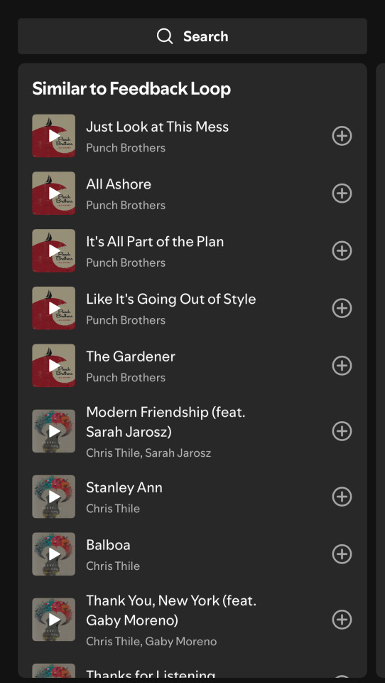Play Stanley Ann from album art
Viewport: 385px width, 683px height.
53,497
